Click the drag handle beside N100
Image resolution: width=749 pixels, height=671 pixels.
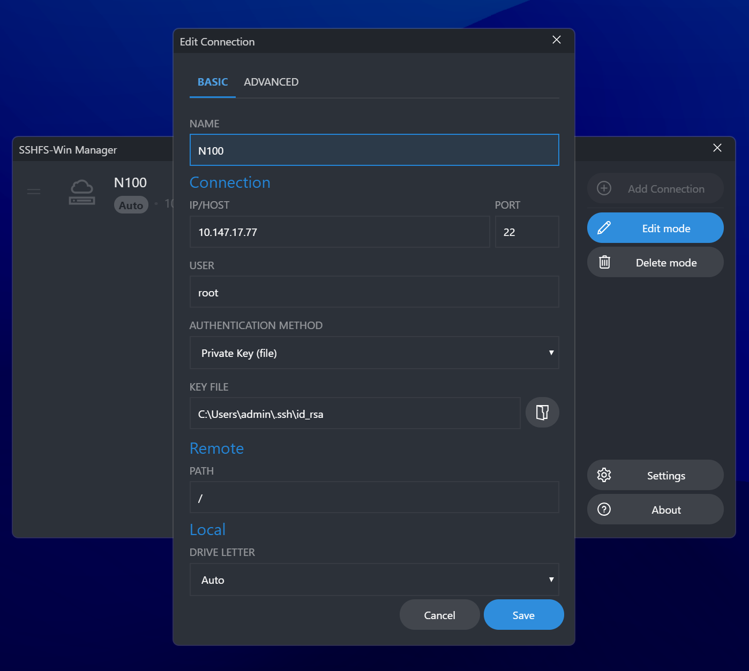click(x=34, y=192)
